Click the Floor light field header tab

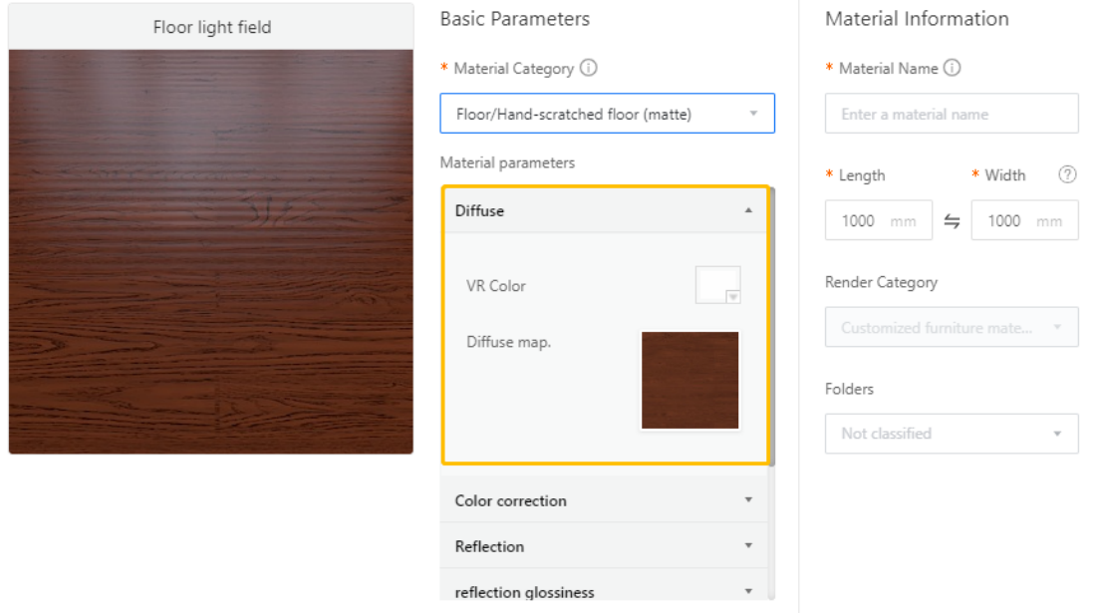(x=211, y=27)
